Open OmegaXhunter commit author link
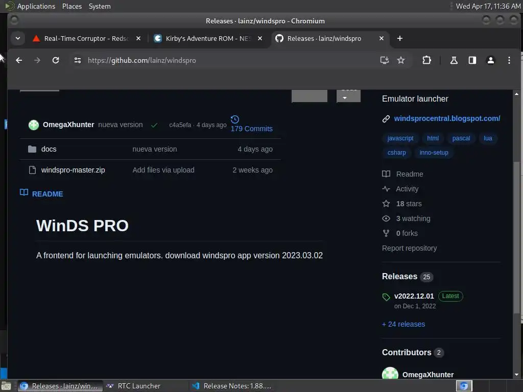The width and height of the screenshot is (523, 392). click(68, 125)
